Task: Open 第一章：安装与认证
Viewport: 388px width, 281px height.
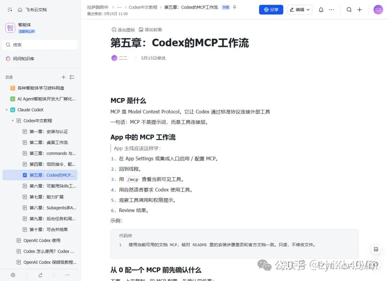Action: click(x=48, y=131)
